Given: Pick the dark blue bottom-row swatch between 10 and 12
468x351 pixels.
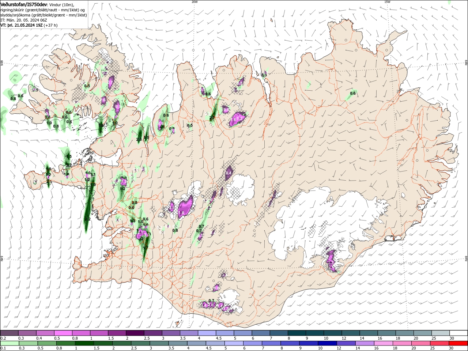Looking at the screenshot, I should point(327,343).
